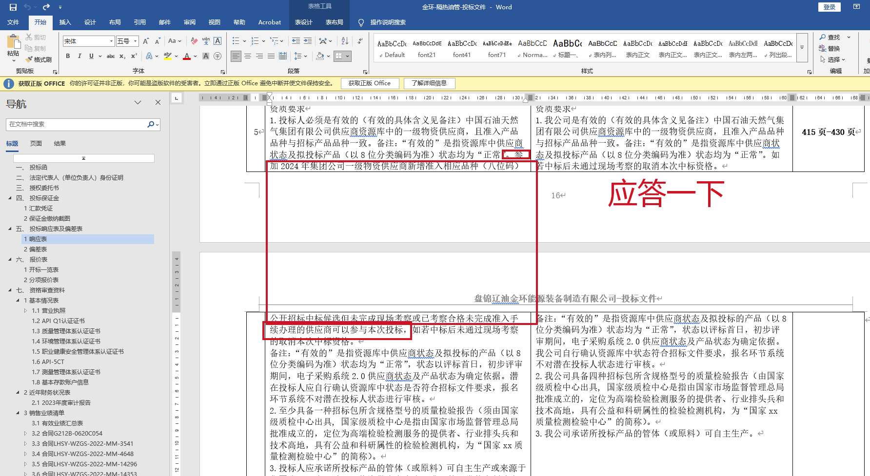Screen dimensions: 870x476
Task: Collapse the 七、资格审查资料 tree node
Action: (10, 290)
